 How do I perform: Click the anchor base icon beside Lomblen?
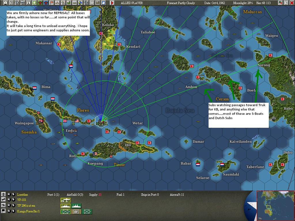point(3,194)
